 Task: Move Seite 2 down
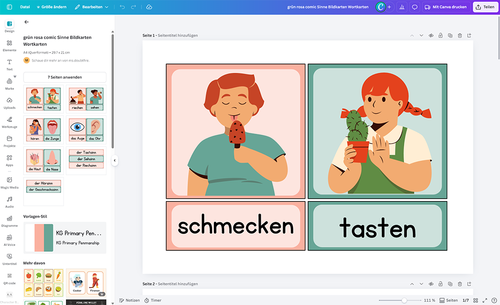(x=421, y=284)
